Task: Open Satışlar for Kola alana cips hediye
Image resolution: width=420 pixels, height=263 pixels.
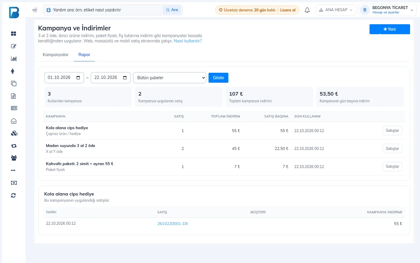Action: (x=392, y=131)
